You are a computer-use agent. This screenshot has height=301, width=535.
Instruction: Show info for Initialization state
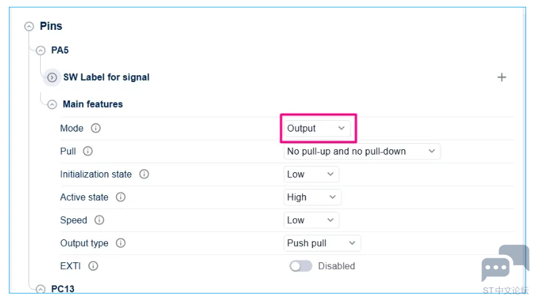coord(144,174)
